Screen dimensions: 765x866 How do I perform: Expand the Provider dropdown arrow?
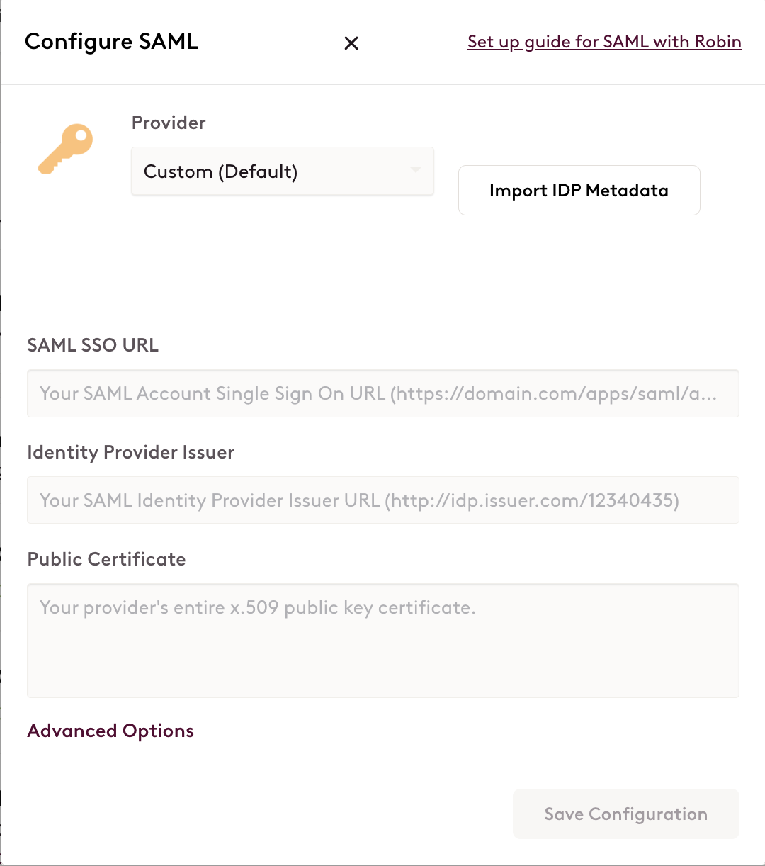[x=416, y=170]
